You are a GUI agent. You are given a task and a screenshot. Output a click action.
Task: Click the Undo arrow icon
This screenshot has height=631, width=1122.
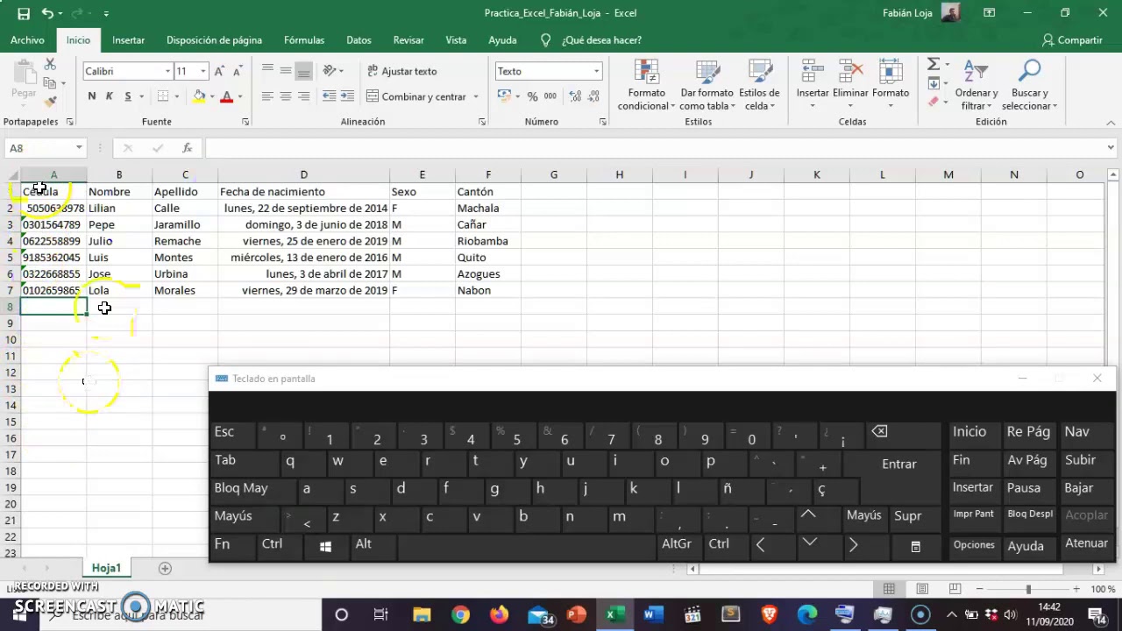pos(47,13)
